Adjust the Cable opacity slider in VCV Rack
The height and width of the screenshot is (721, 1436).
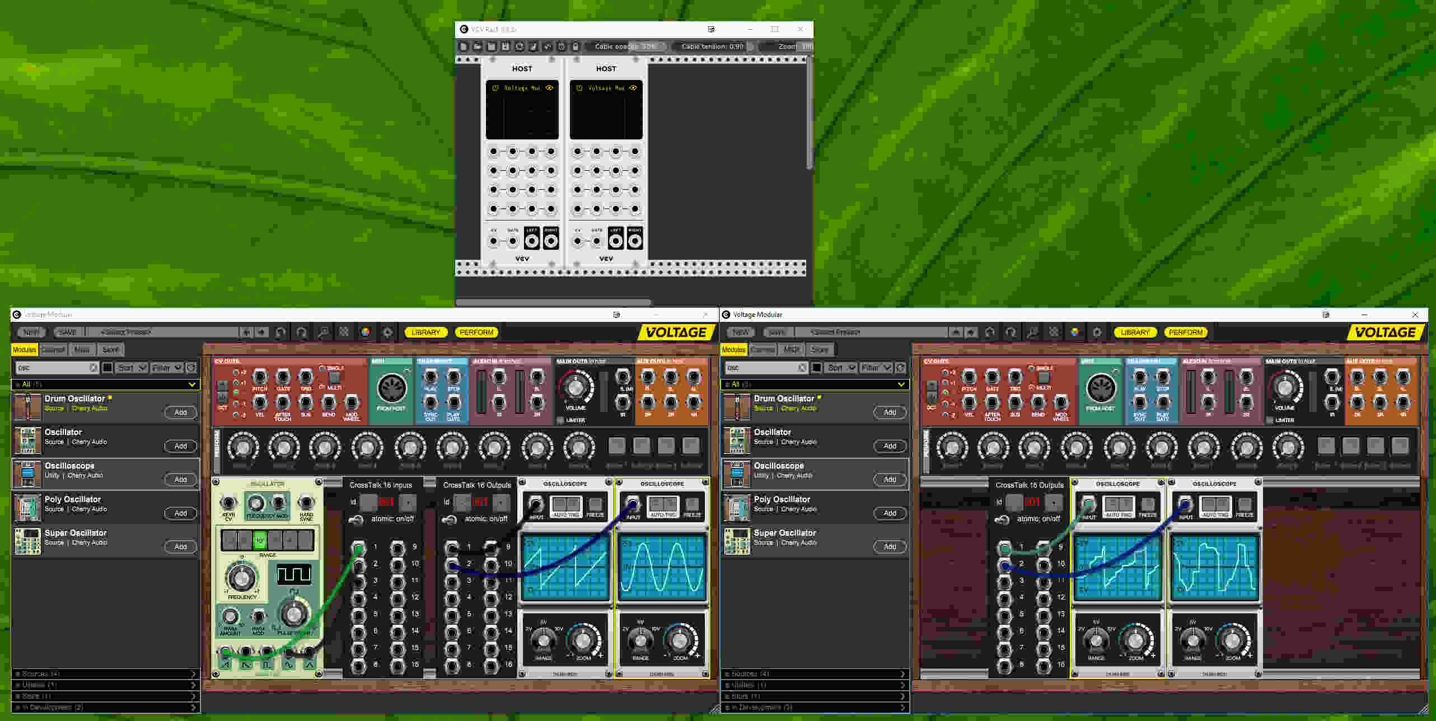click(x=626, y=46)
